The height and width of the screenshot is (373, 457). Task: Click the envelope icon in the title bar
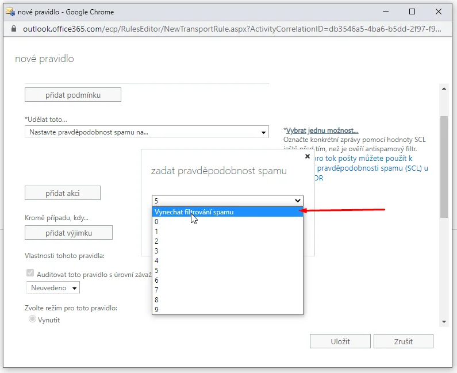click(10, 11)
